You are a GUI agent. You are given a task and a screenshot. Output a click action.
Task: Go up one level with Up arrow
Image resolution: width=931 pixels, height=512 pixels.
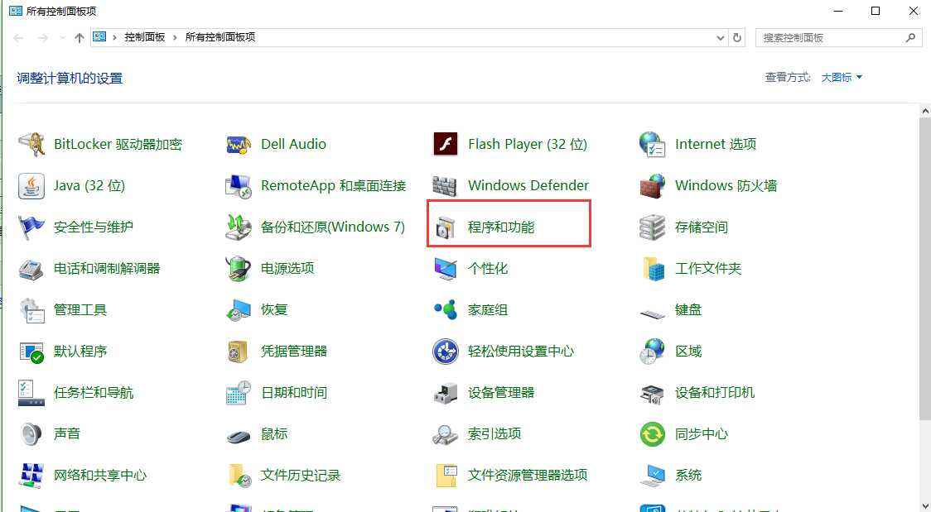click(79, 37)
